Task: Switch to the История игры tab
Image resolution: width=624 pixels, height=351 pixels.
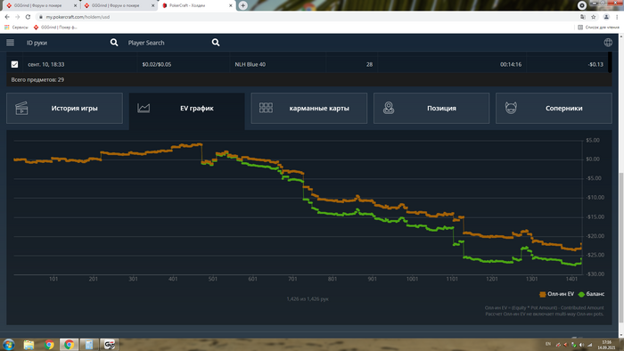Action: (64, 108)
